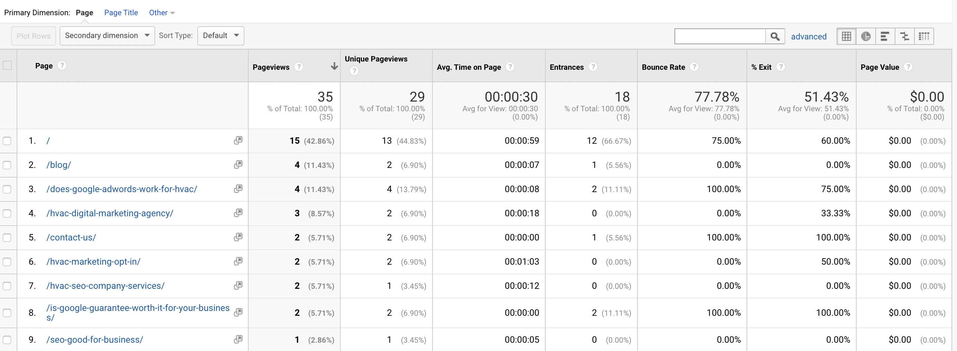Check row 1 checkbox for /
This screenshot has width=957, height=351.
pyautogui.click(x=7, y=141)
